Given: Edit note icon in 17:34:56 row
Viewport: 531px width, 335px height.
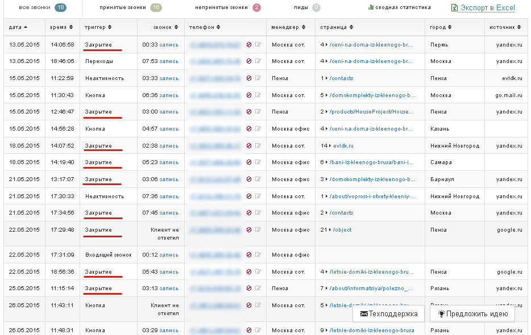Looking at the screenshot, I should [x=258, y=212].
